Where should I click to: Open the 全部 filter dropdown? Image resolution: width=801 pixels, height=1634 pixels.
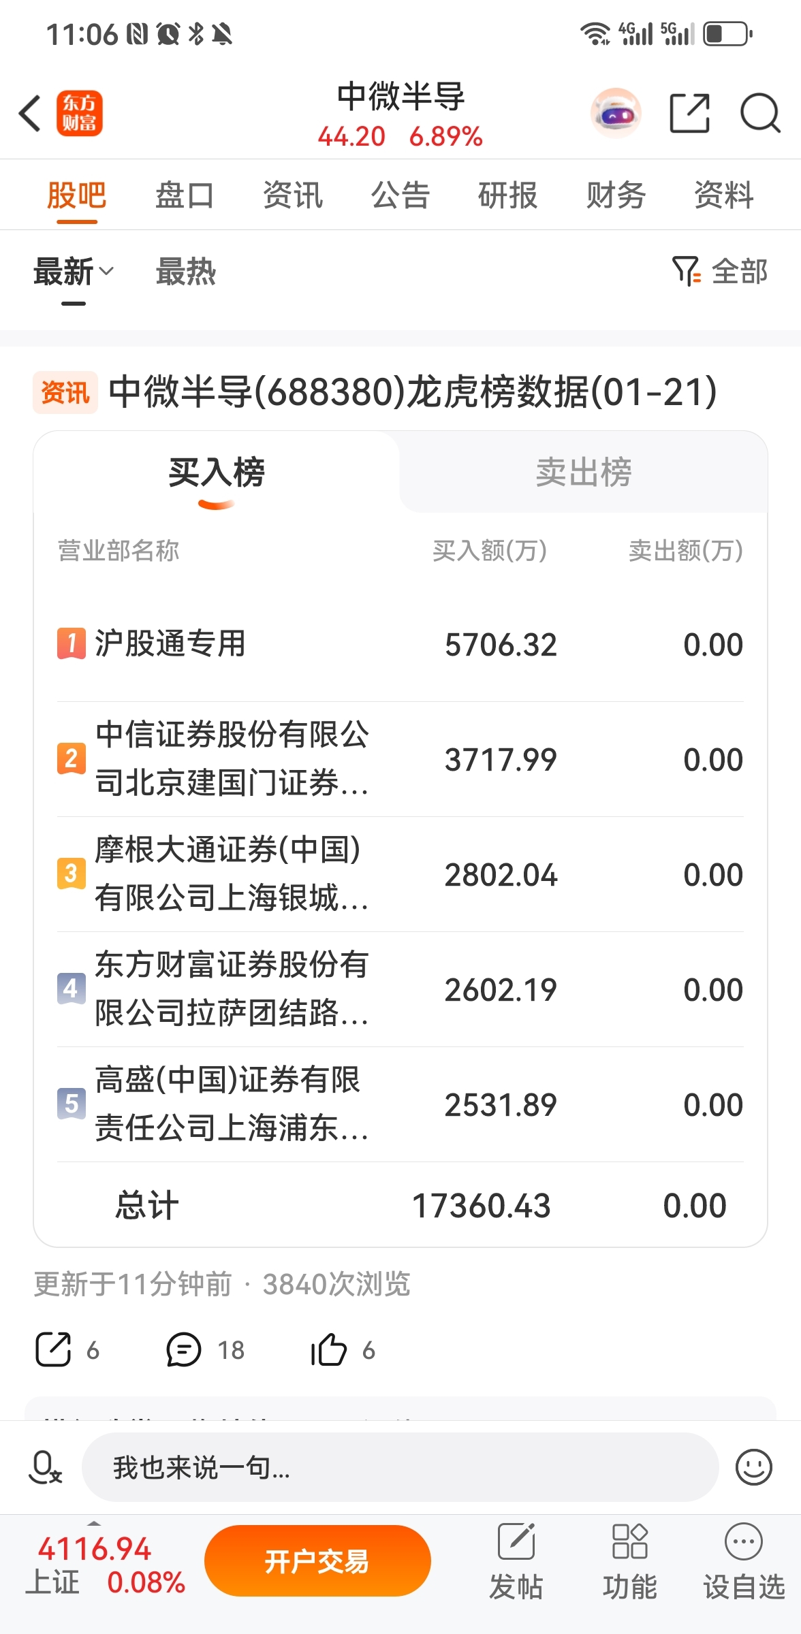pos(720,272)
